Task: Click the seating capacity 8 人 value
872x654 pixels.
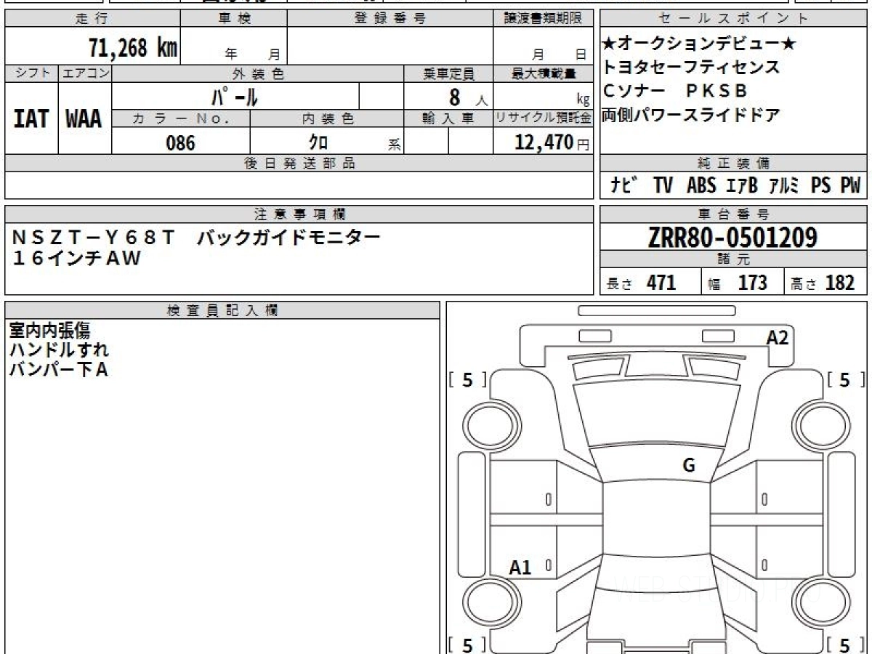Action: [468, 97]
